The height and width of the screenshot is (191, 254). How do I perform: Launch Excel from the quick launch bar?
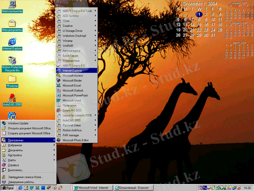(37, 188)
